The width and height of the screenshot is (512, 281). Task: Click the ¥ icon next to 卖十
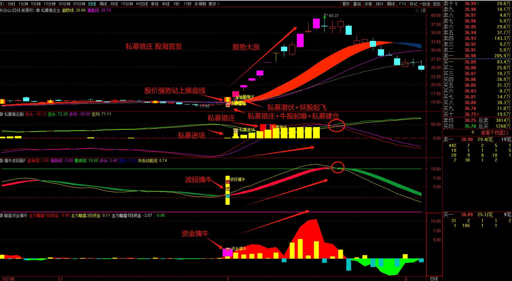coord(456,4)
